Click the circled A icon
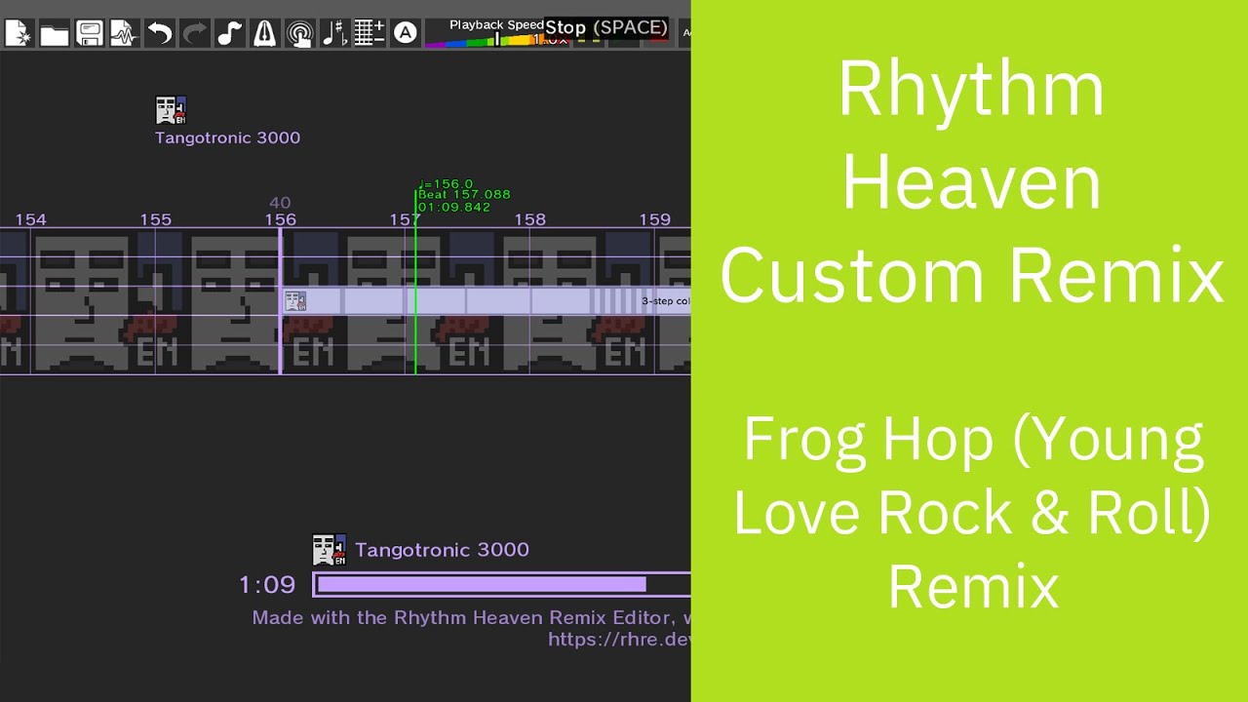This screenshot has height=702, width=1248. point(405,33)
